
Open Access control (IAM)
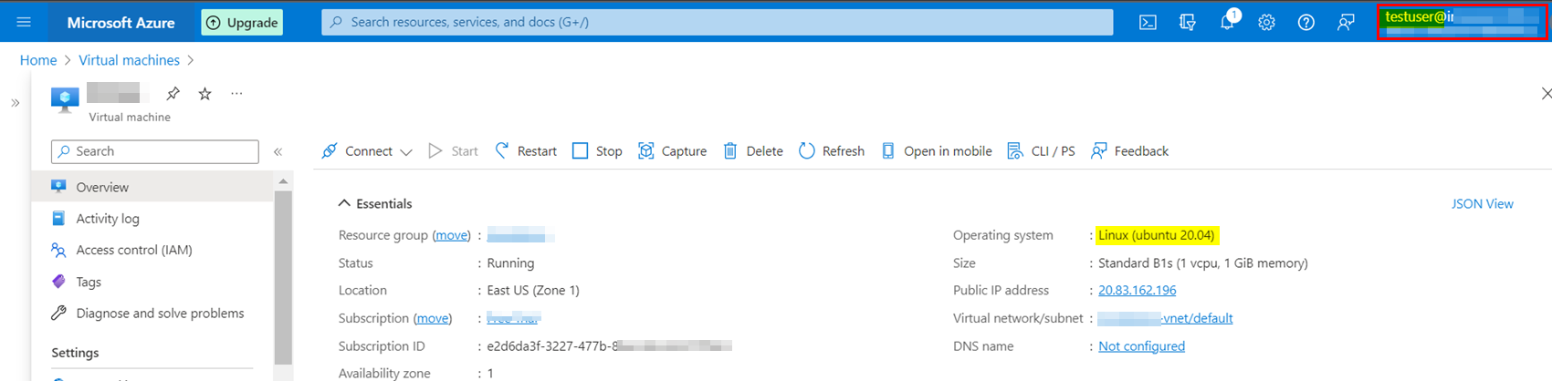(134, 250)
